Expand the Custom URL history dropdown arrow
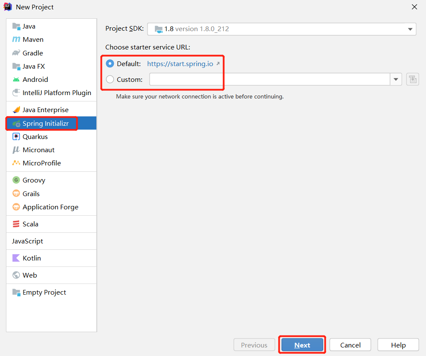Screen dimensions: 426x356 coord(396,79)
